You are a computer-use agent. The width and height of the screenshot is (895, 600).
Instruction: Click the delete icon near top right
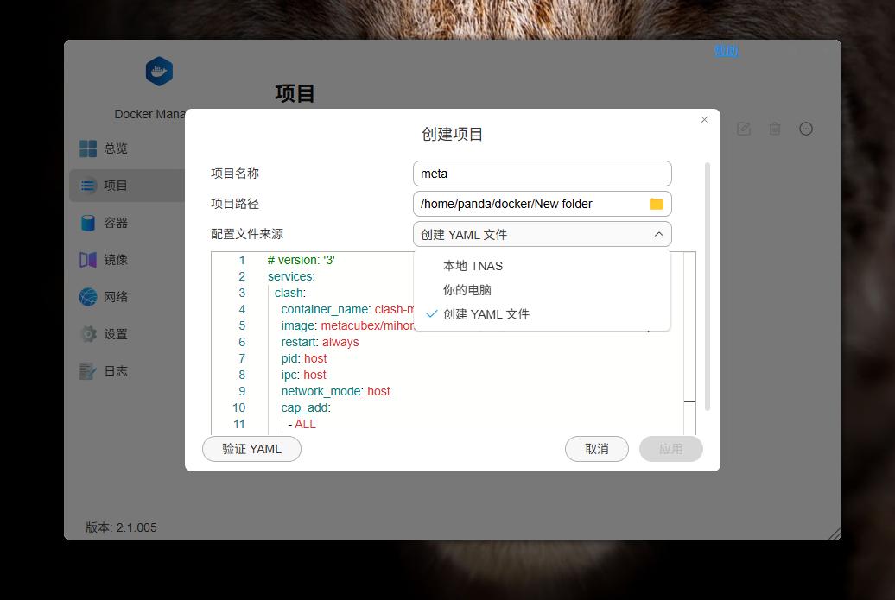[774, 128]
